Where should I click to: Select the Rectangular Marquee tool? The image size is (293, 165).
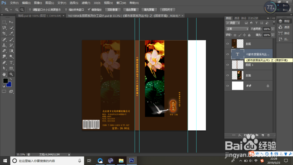click(4, 22)
